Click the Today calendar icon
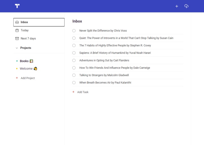The image size is (204, 145). click(x=17, y=30)
